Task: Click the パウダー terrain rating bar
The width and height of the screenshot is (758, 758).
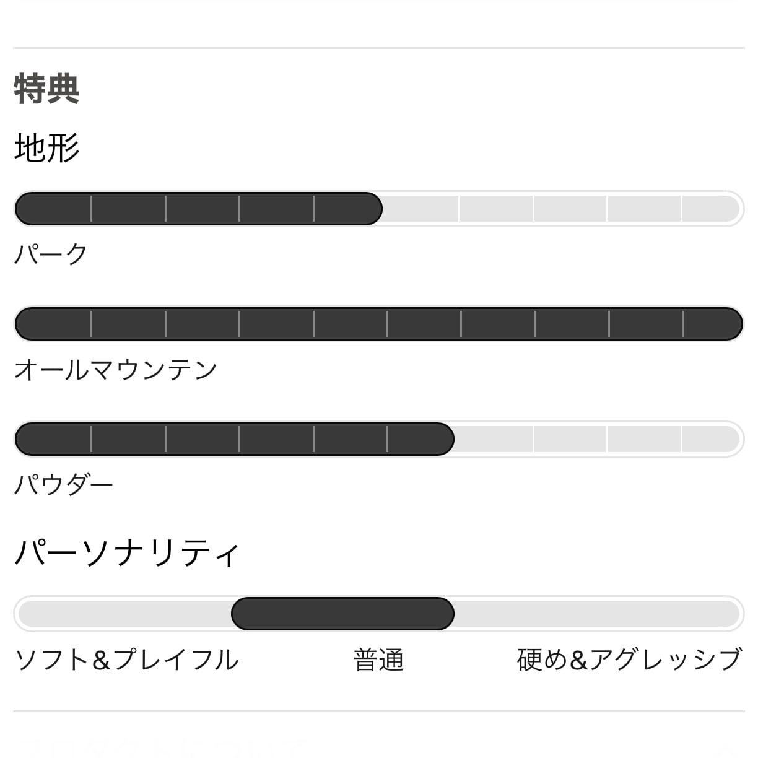Action: pos(378,439)
